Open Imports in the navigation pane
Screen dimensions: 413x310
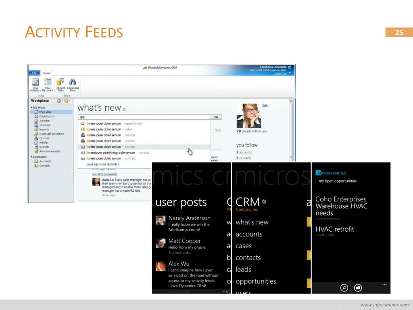click(42, 130)
